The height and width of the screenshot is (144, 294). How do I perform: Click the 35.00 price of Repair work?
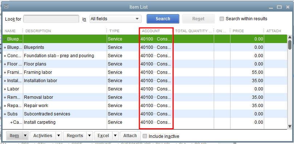(x=257, y=106)
